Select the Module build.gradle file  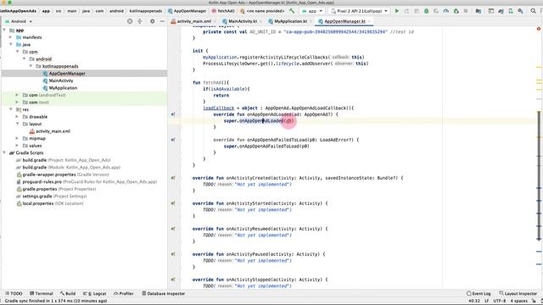71,167
